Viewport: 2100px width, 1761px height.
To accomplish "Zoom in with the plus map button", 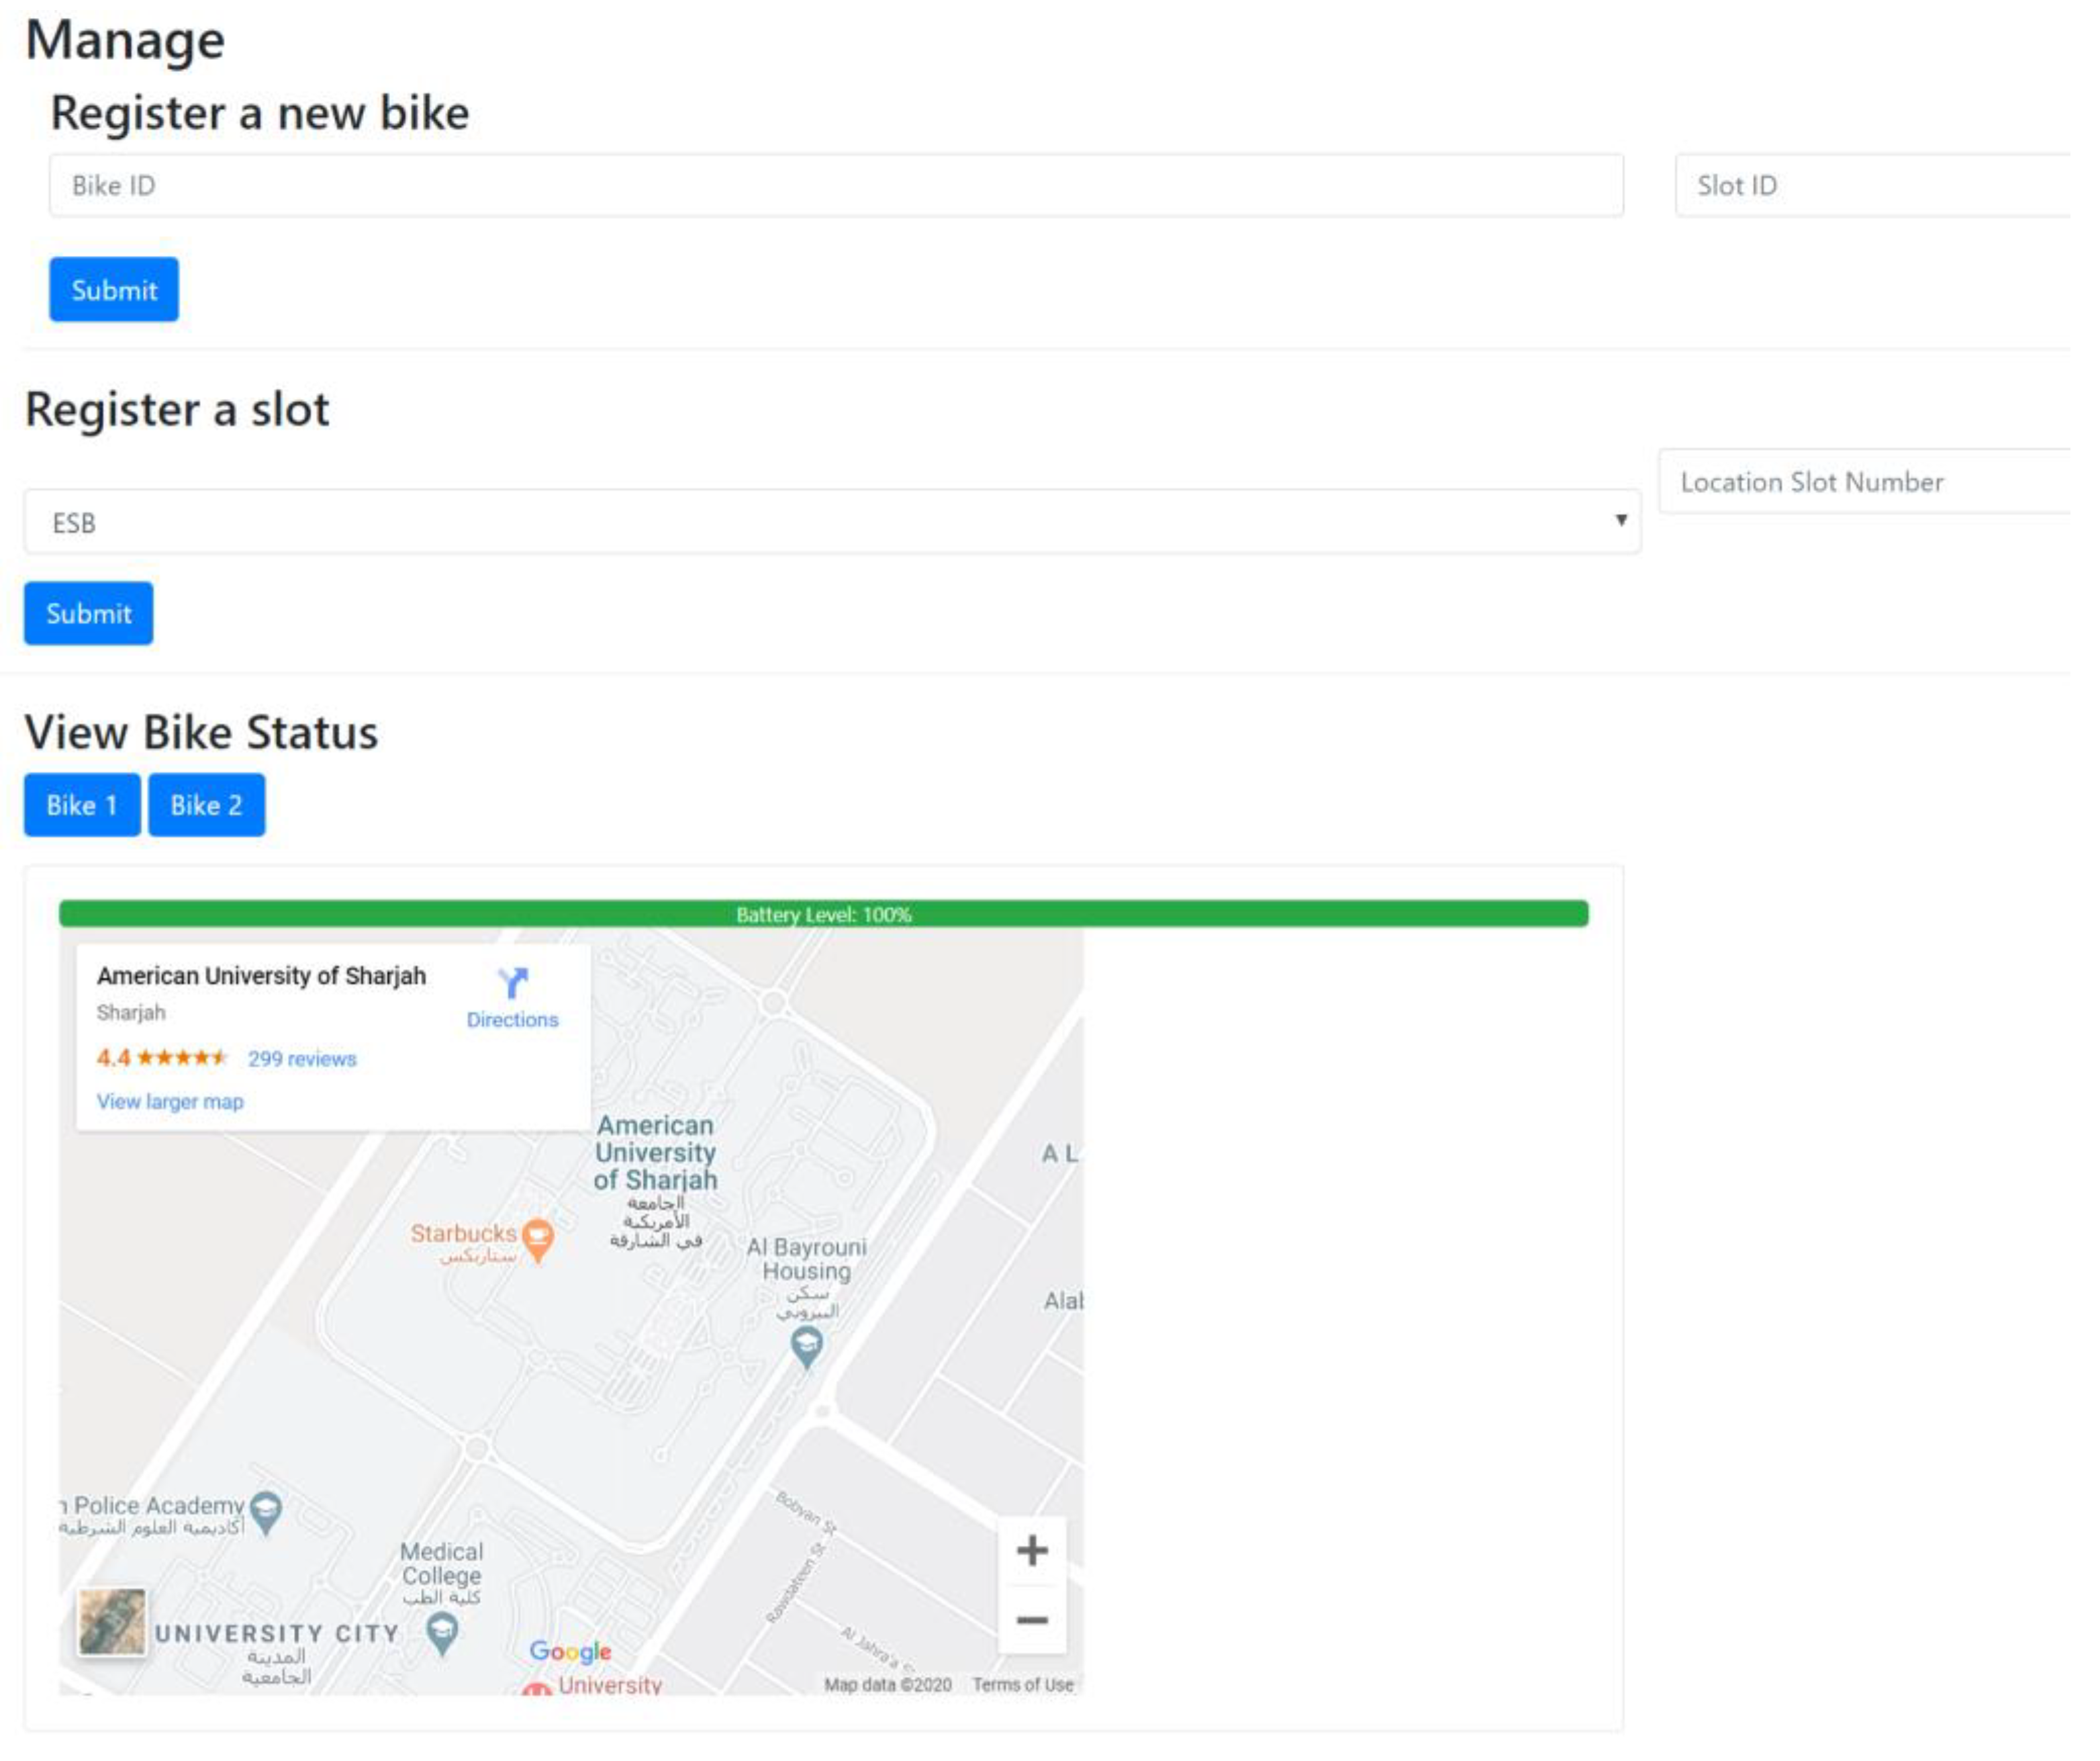I will (1032, 1551).
